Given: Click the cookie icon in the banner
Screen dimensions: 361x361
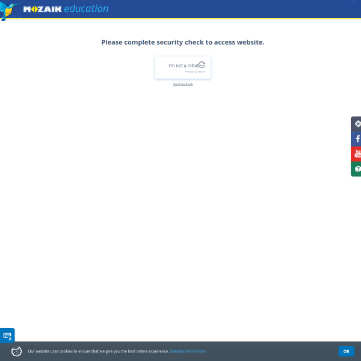Looking at the screenshot, I should point(17,351).
